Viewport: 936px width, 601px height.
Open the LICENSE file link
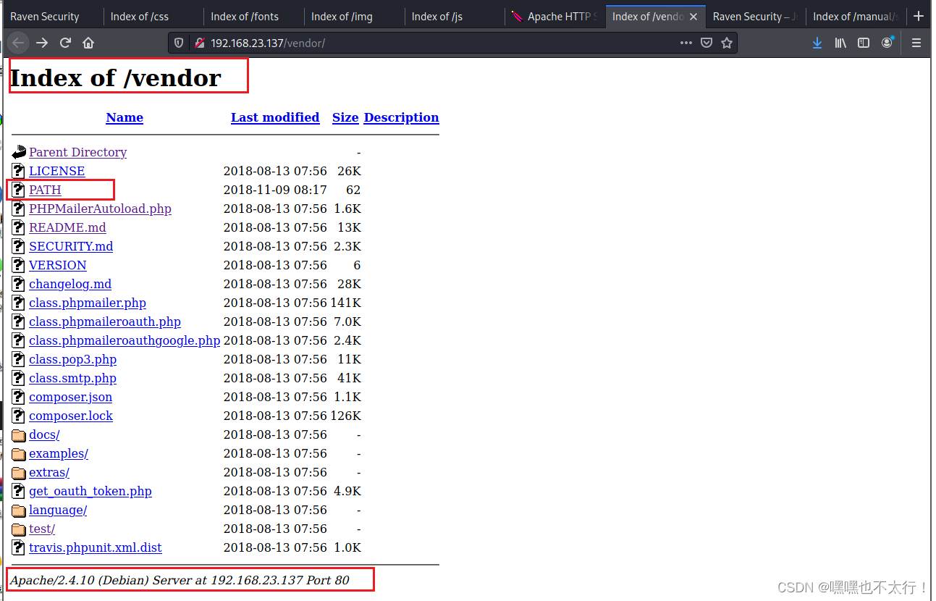coord(56,171)
